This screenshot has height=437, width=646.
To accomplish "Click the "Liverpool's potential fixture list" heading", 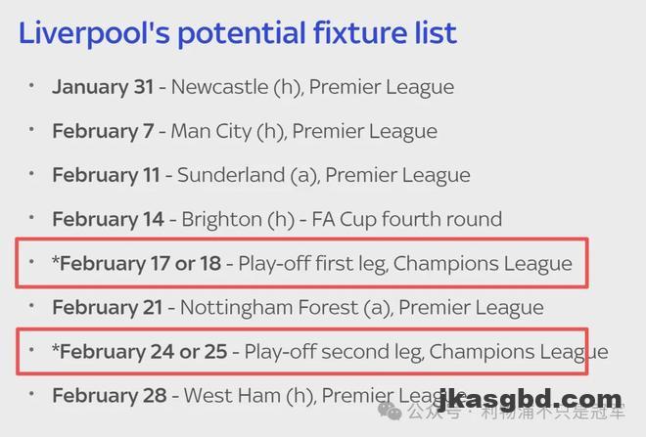I will pyautogui.click(x=237, y=33).
